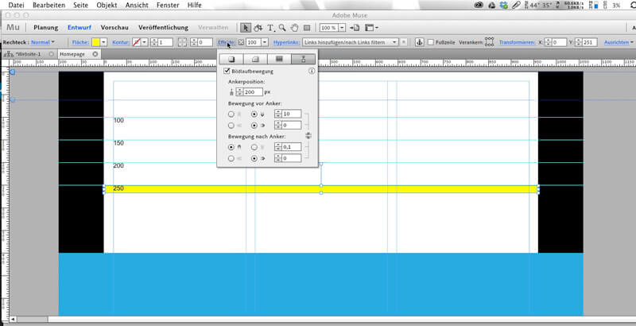Open the Rechteck Normal state dropdown
This screenshot has height=326, width=636.
point(43,42)
